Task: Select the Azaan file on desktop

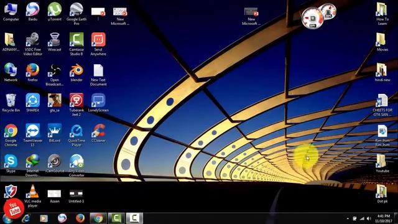Action: click(55, 196)
